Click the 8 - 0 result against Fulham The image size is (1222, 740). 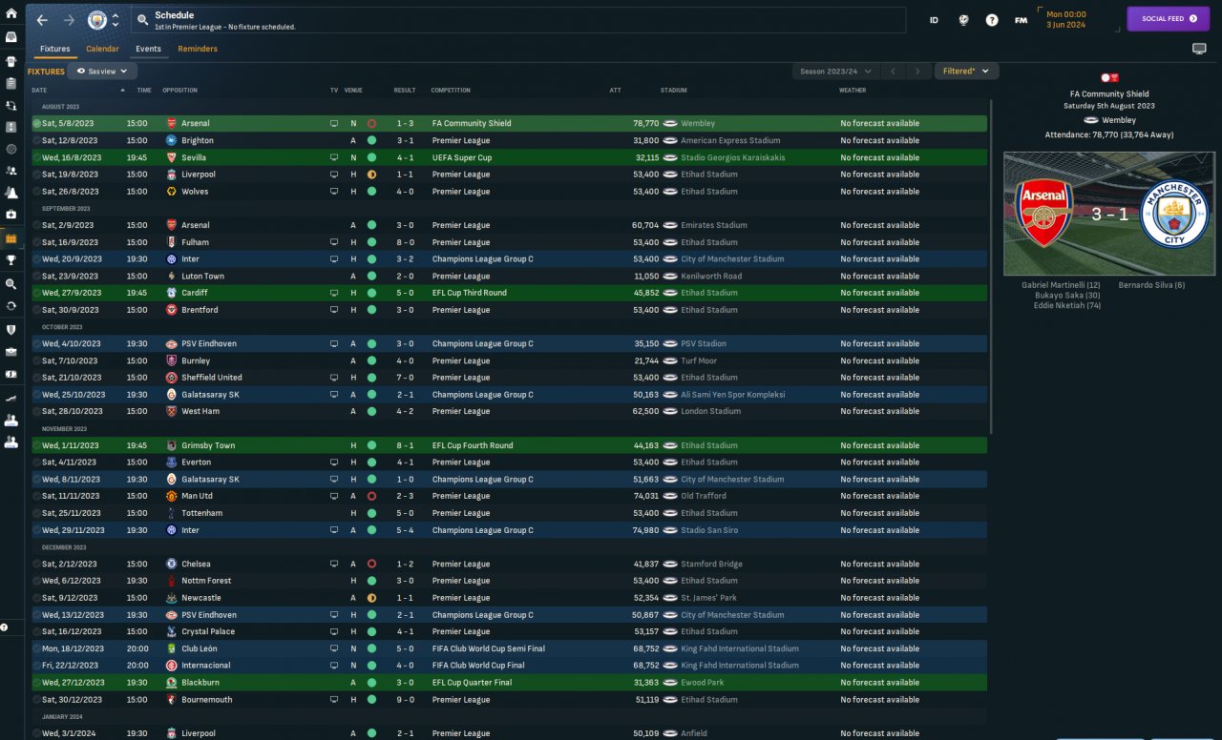(x=406, y=242)
